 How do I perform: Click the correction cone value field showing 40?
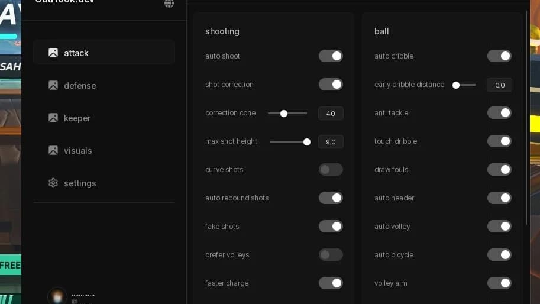click(331, 114)
